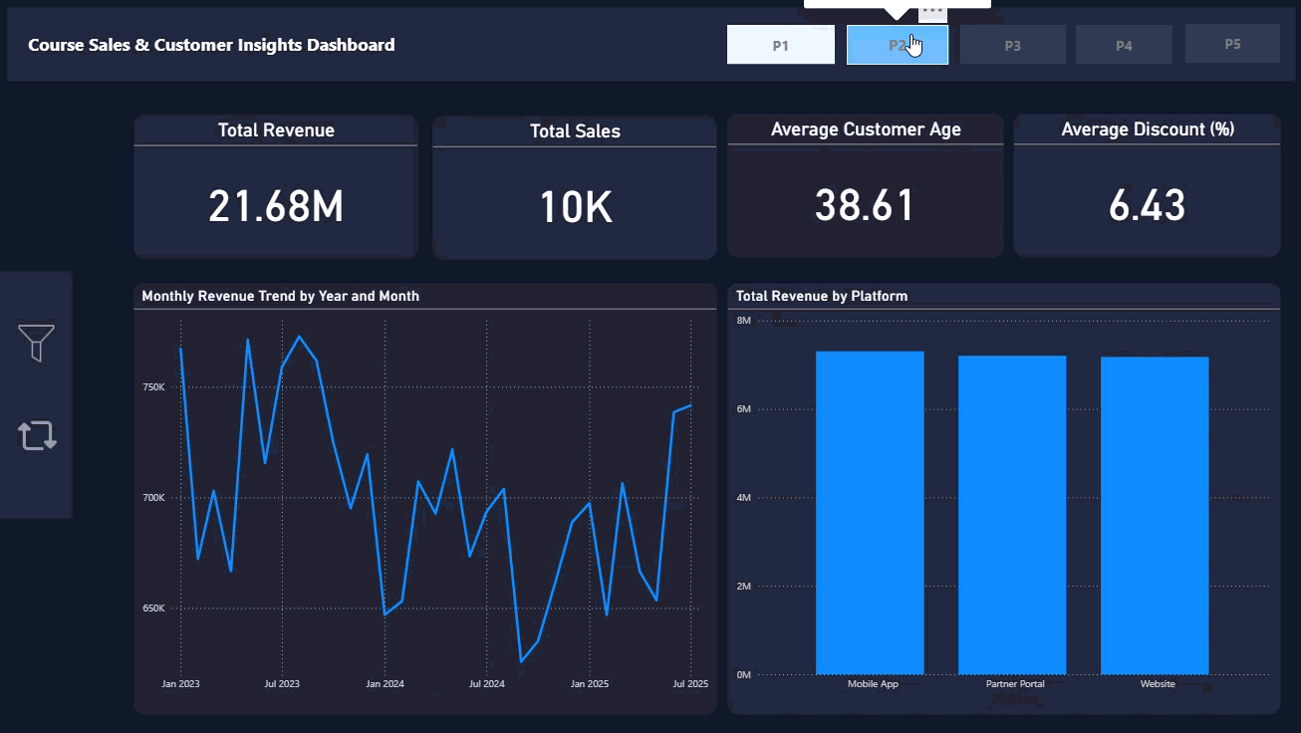Click the Total Revenue 21.68M card
This screenshot has width=1301, height=733.
click(276, 206)
